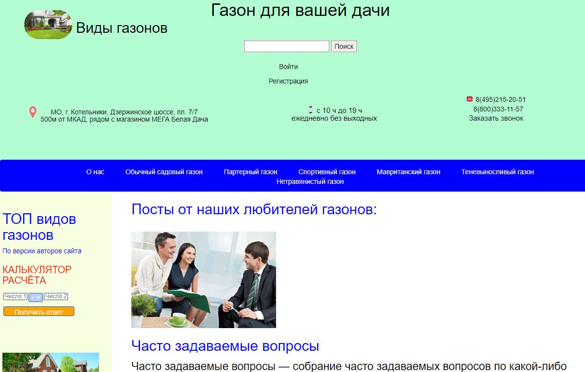Click КАЛЬКУЛЯТОР РАСЧЁТА heading
The width and height of the screenshot is (585, 372).
click(37, 275)
